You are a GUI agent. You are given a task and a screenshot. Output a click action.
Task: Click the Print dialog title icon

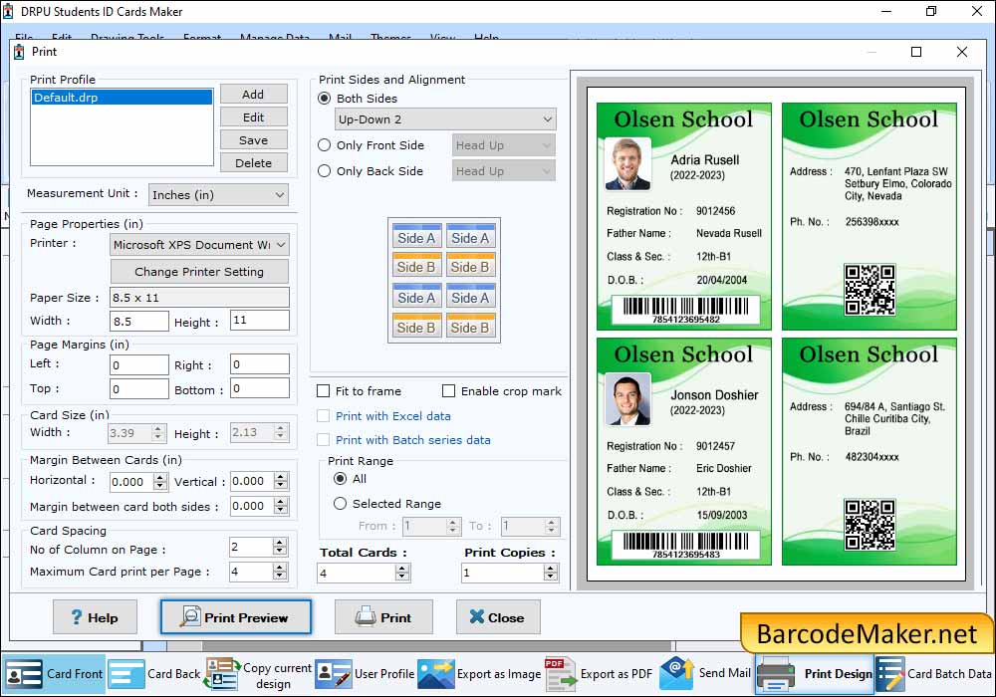(x=19, y=52)
